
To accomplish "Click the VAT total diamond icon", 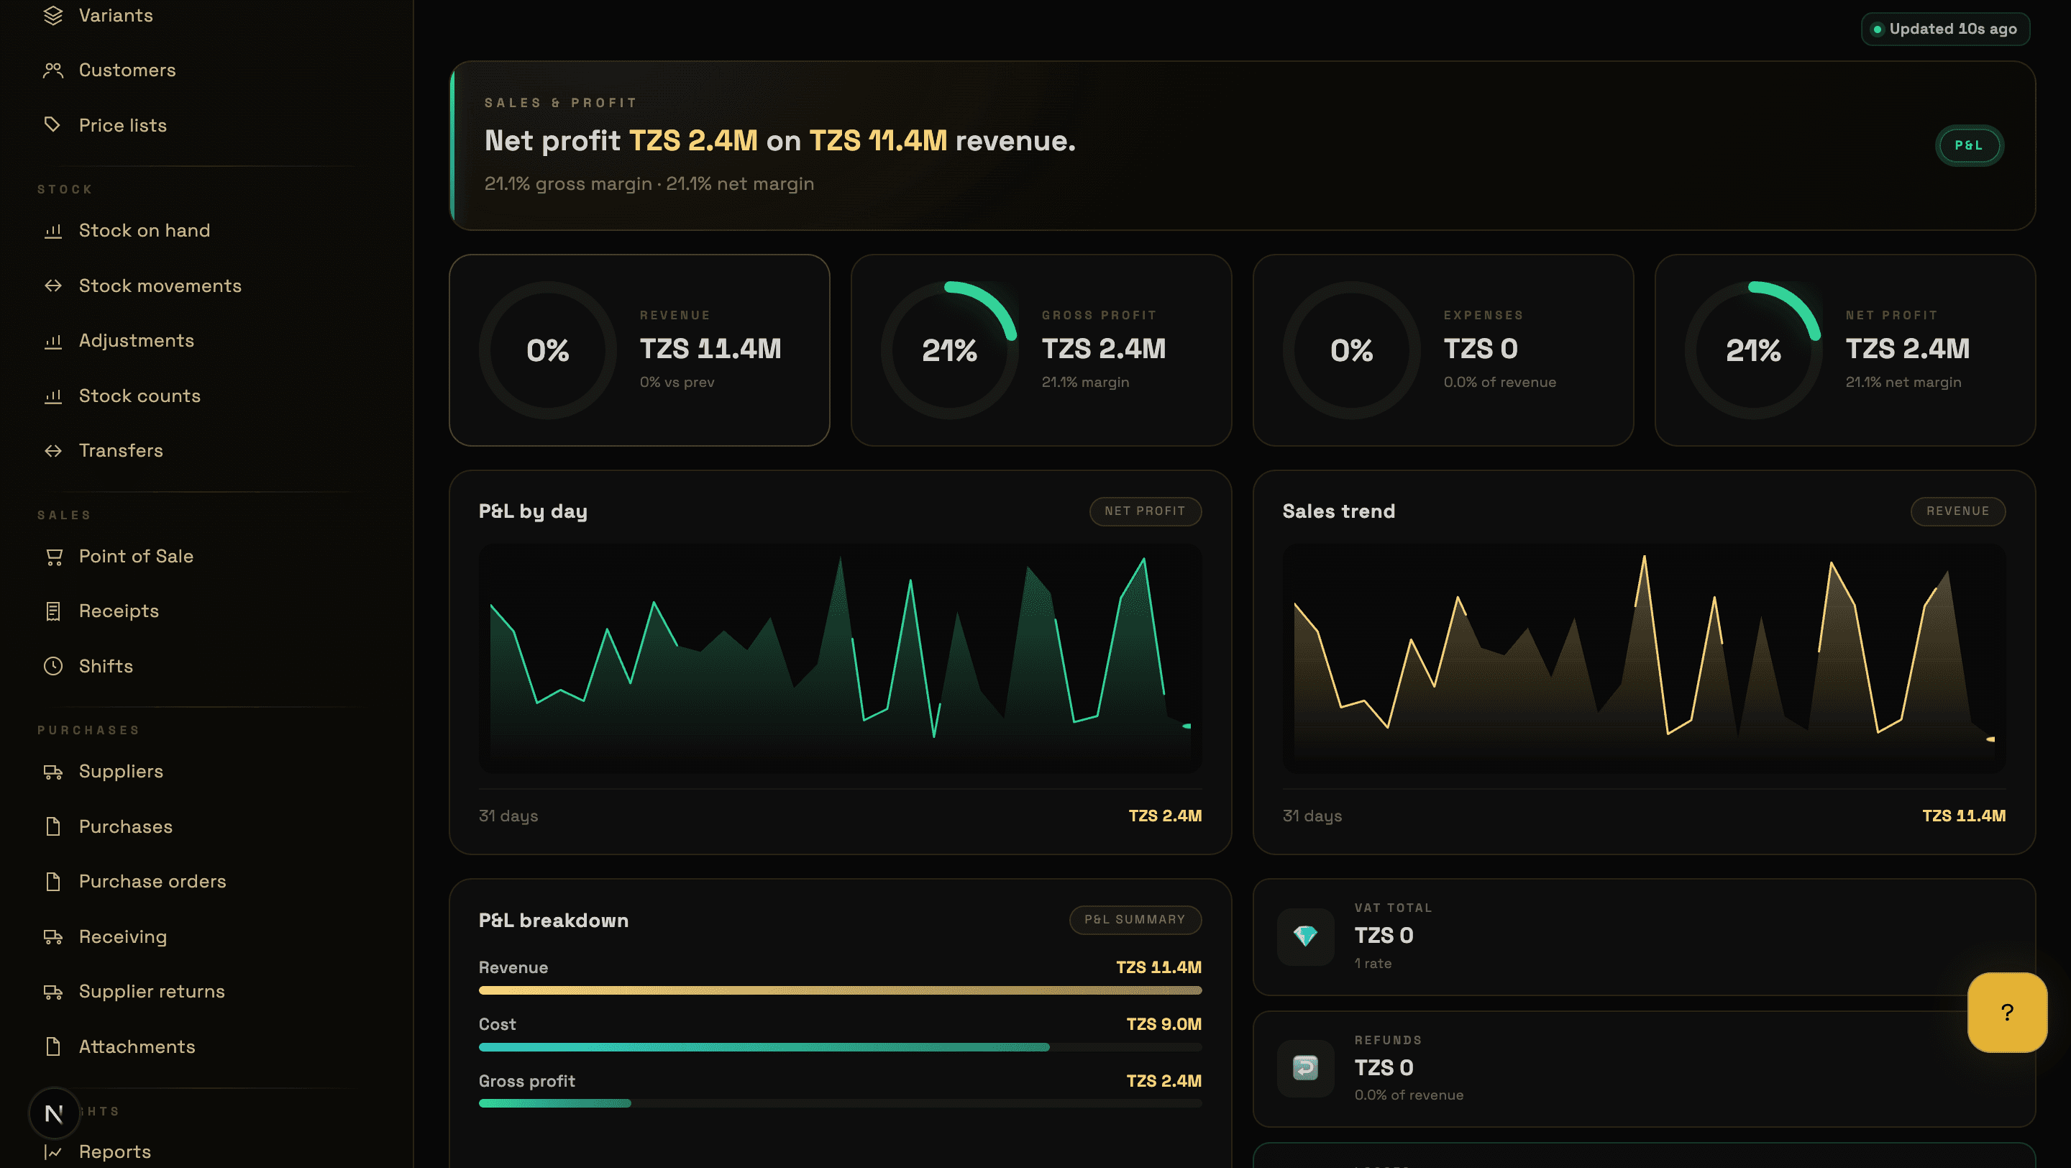I will click(1305, 936).
